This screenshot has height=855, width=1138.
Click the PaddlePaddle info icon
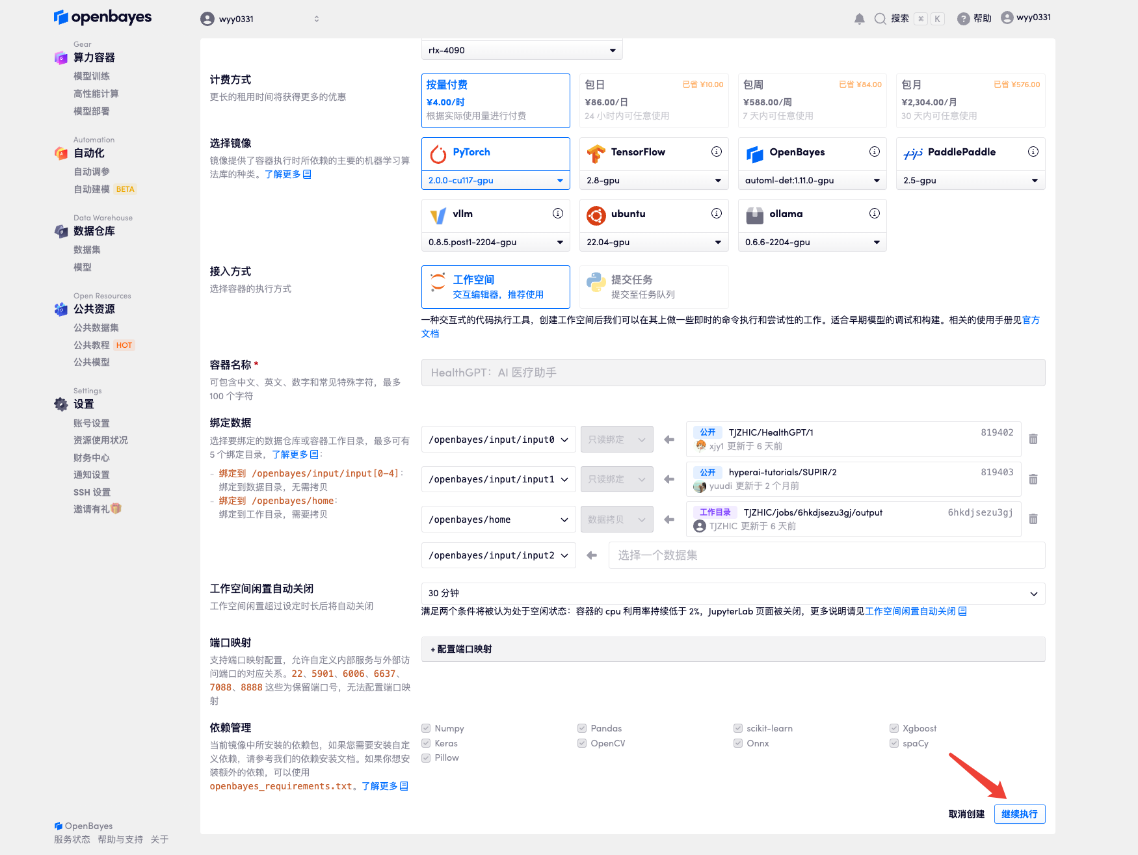pos(1033,151)
